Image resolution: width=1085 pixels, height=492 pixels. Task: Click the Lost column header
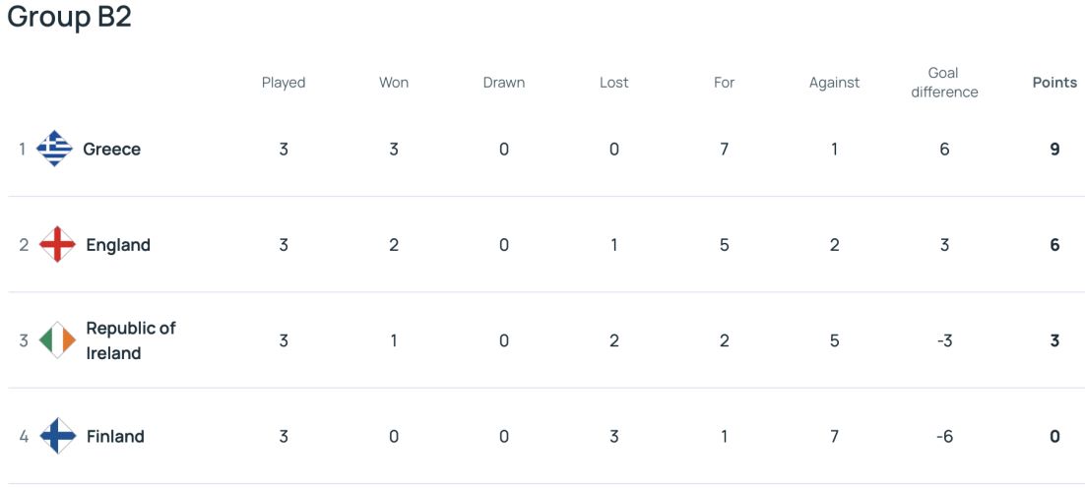point(613,83)
